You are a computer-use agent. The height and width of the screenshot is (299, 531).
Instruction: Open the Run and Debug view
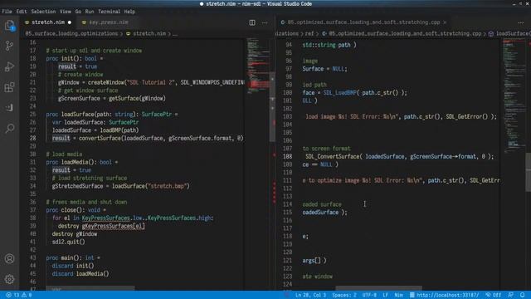9,66
